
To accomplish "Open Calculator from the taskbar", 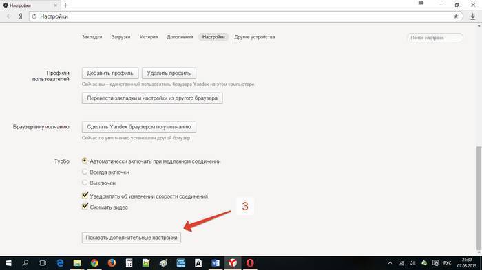I will click(x=129, y=263).
